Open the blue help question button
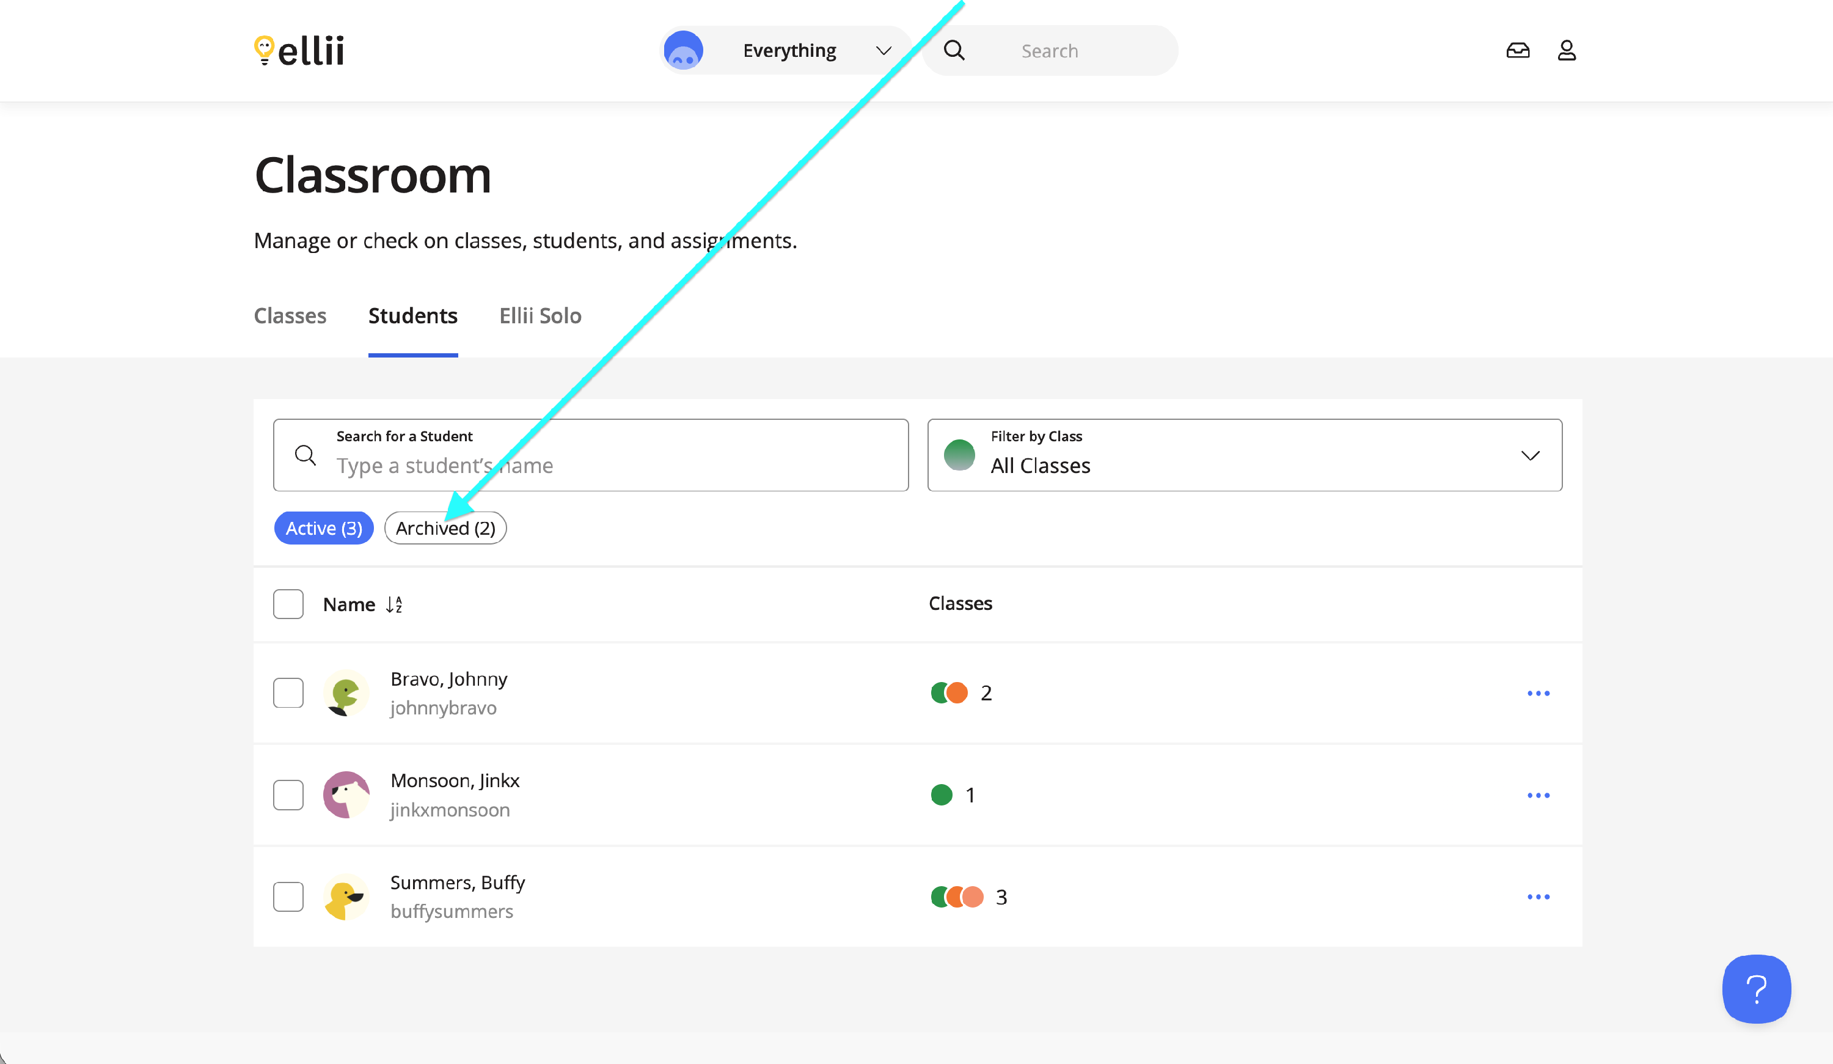 [x=1756, y=988]
